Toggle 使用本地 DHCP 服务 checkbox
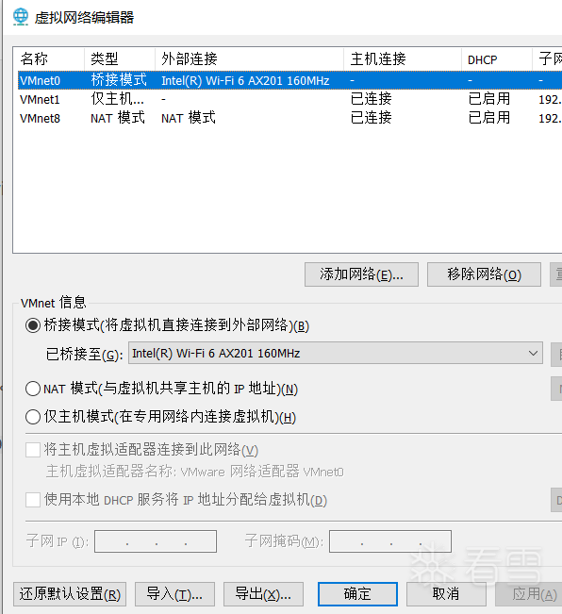The height and width of the screenshot is (614, 562). point(33,500)
